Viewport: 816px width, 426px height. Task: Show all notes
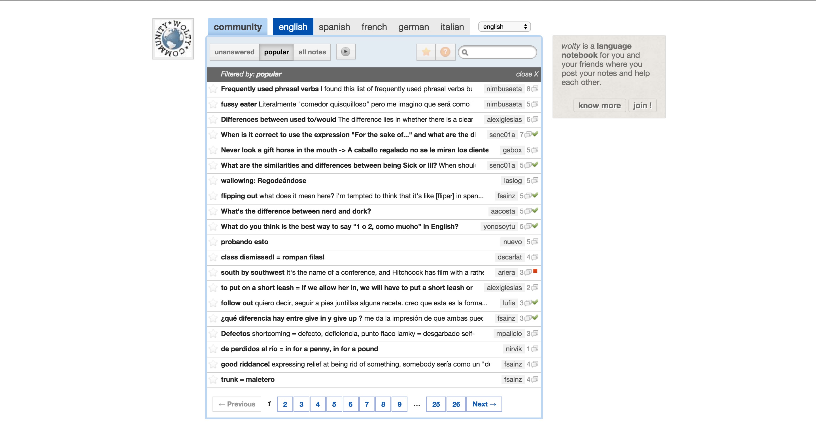312,52
